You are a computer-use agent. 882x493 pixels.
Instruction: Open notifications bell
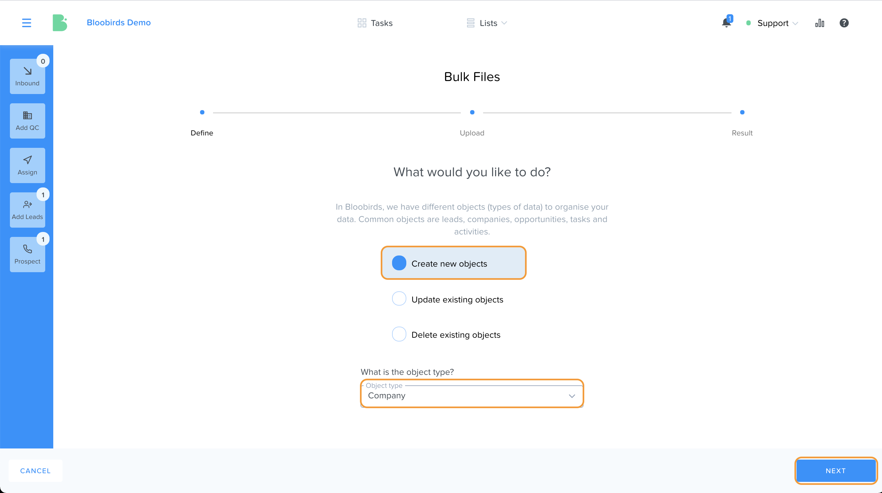coord(726,22)
